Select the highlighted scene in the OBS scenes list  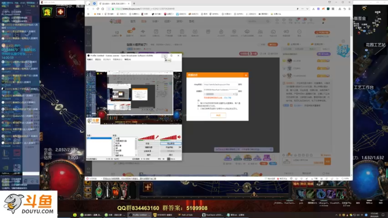[x=99, y=138]
